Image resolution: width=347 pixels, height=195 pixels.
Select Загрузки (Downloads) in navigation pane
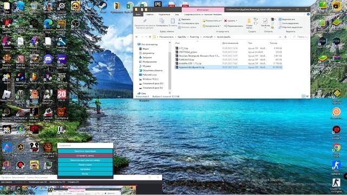pos(146,57)
